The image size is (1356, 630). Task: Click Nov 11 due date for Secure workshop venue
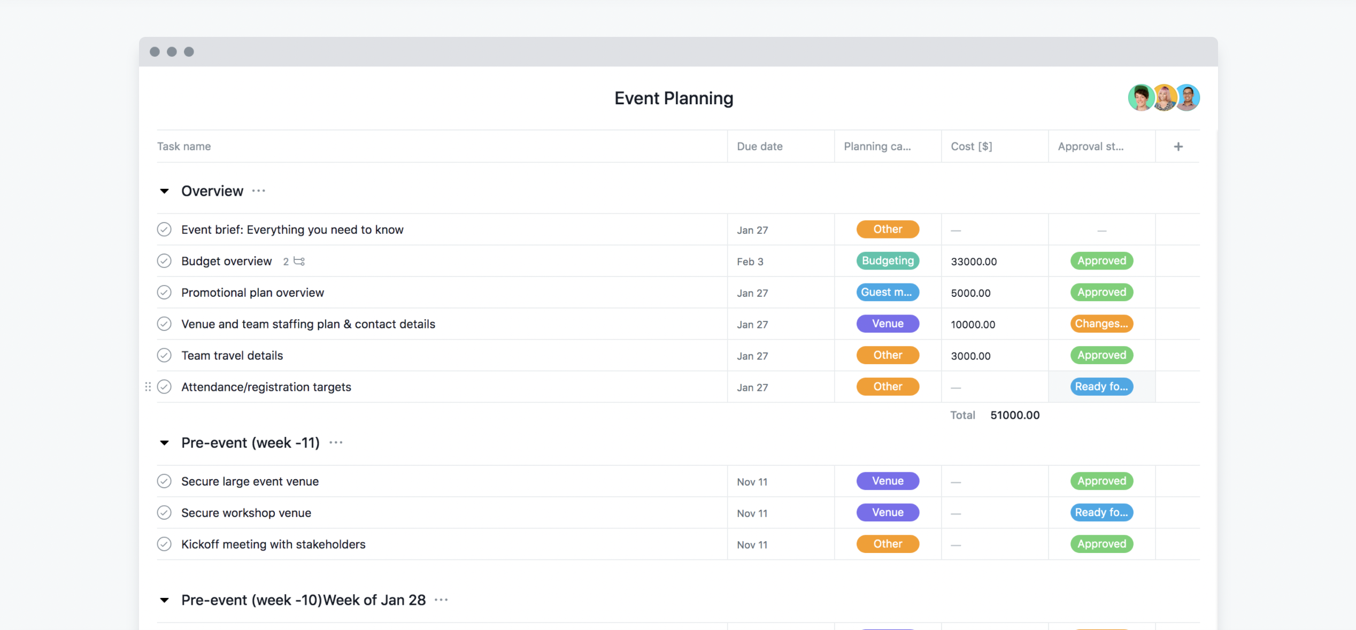752,513
